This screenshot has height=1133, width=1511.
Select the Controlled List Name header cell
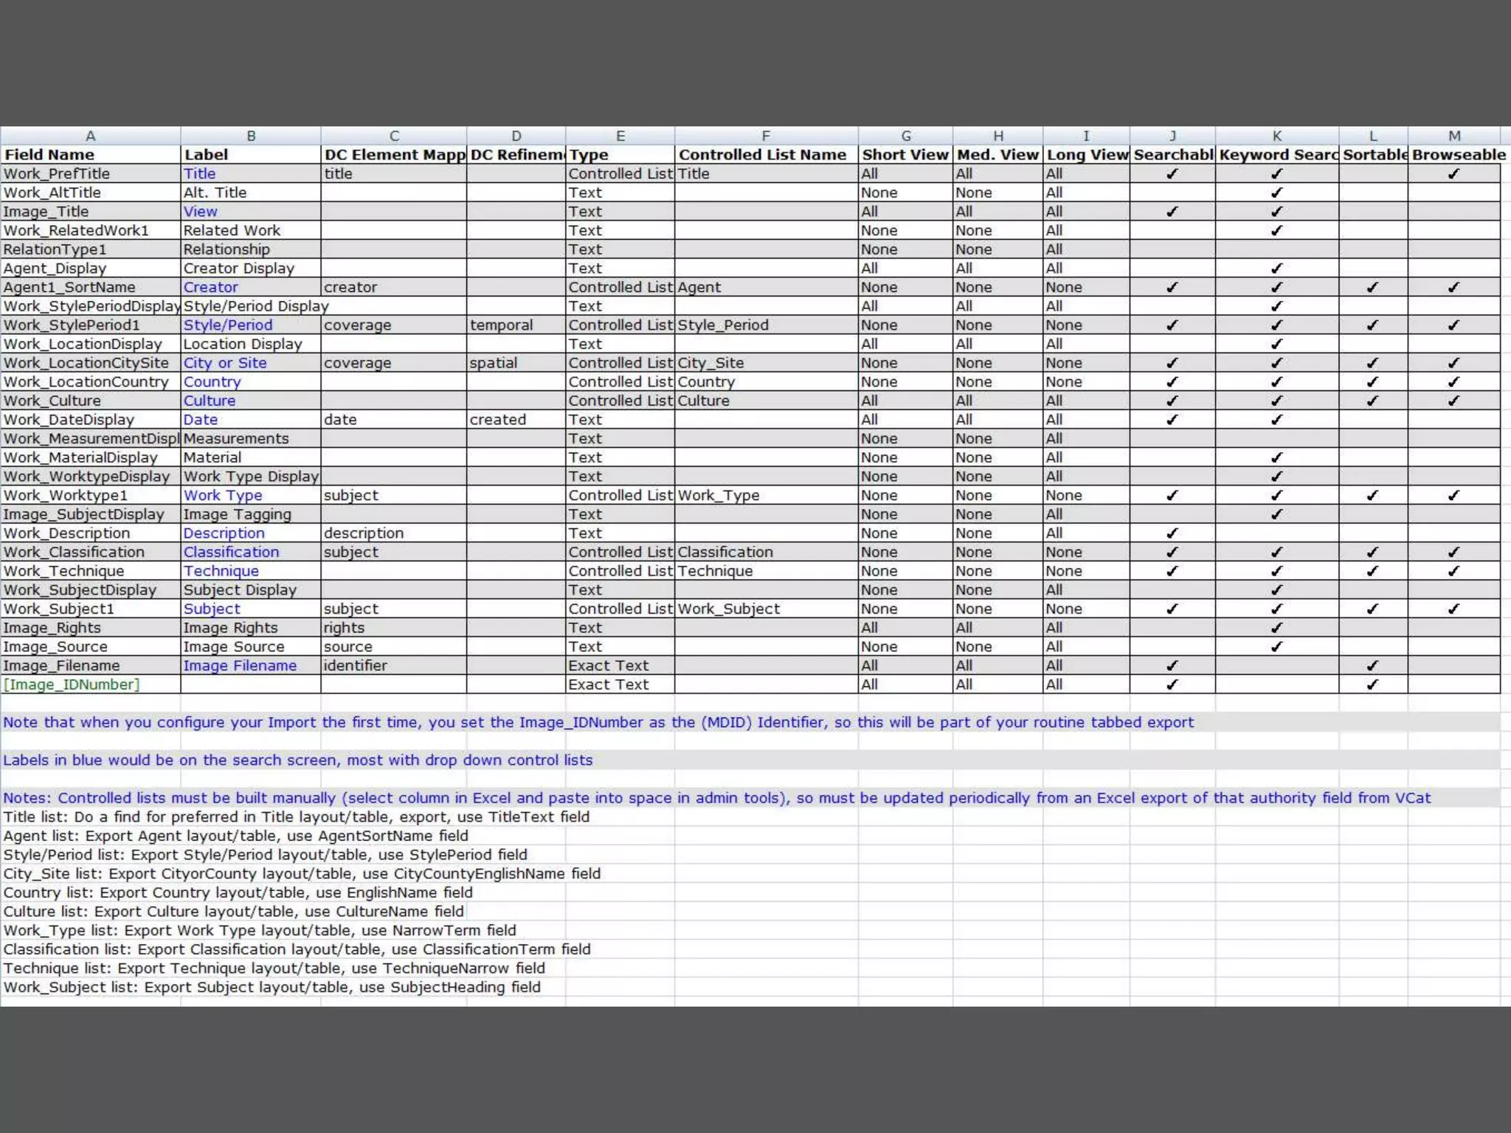pos(762,155)
